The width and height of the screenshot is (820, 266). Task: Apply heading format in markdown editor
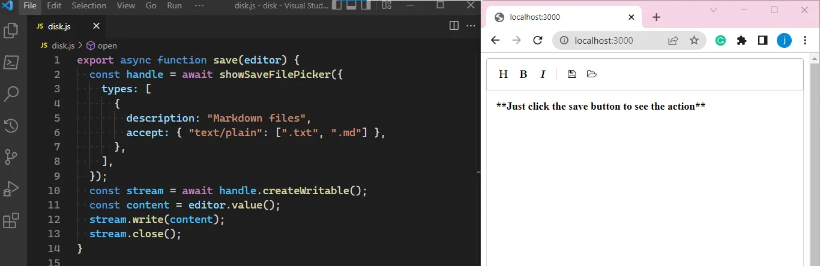(504, 74)
